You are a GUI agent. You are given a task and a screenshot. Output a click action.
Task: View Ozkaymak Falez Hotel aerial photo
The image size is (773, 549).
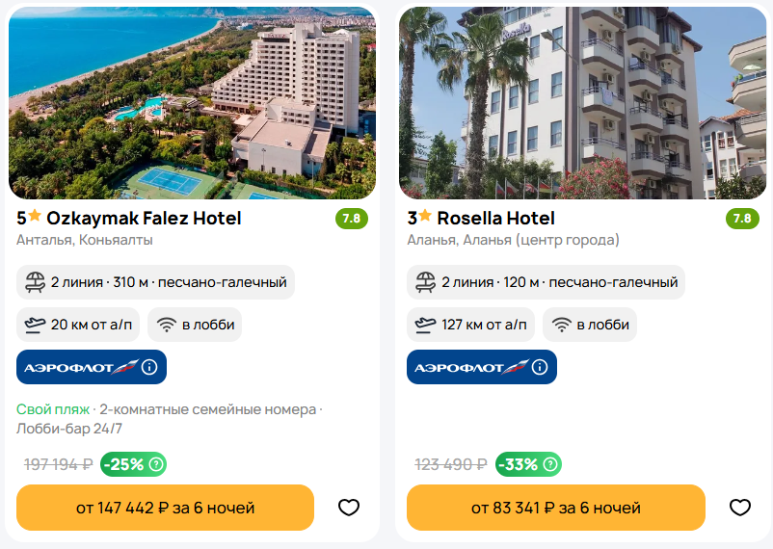[x=192, y=102]
